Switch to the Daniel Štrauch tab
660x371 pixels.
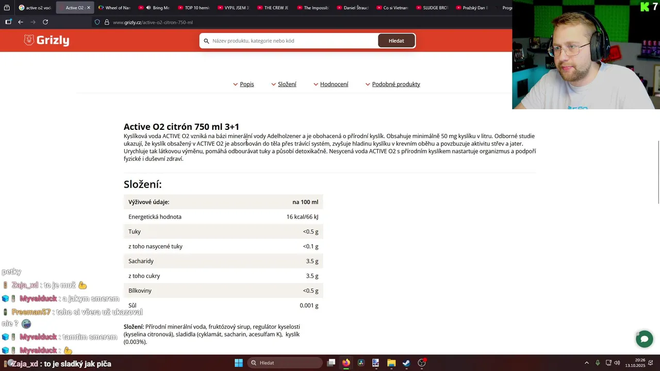(352, 8)
